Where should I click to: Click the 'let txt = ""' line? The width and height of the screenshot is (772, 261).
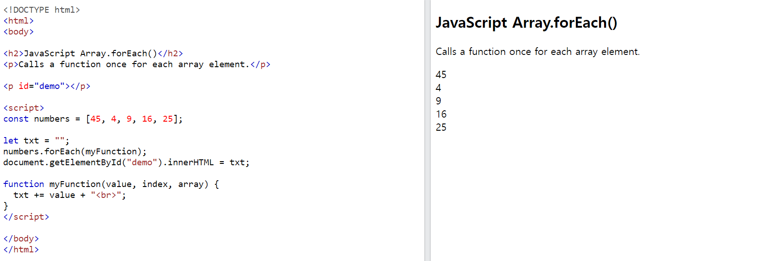(36, 140)
